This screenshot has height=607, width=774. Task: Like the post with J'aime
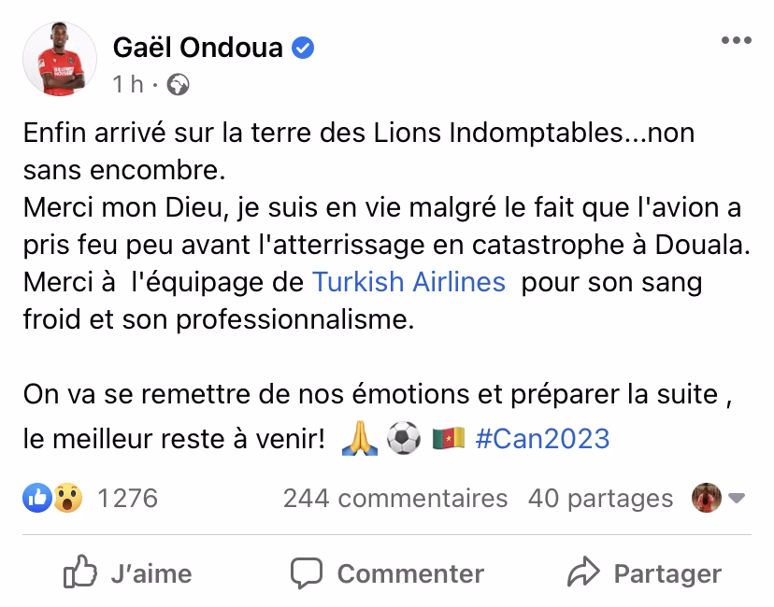[127, 572]
